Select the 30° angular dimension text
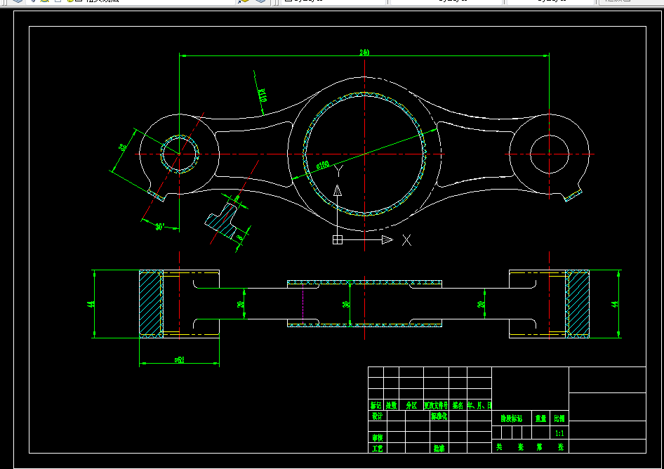 [159, 227]
